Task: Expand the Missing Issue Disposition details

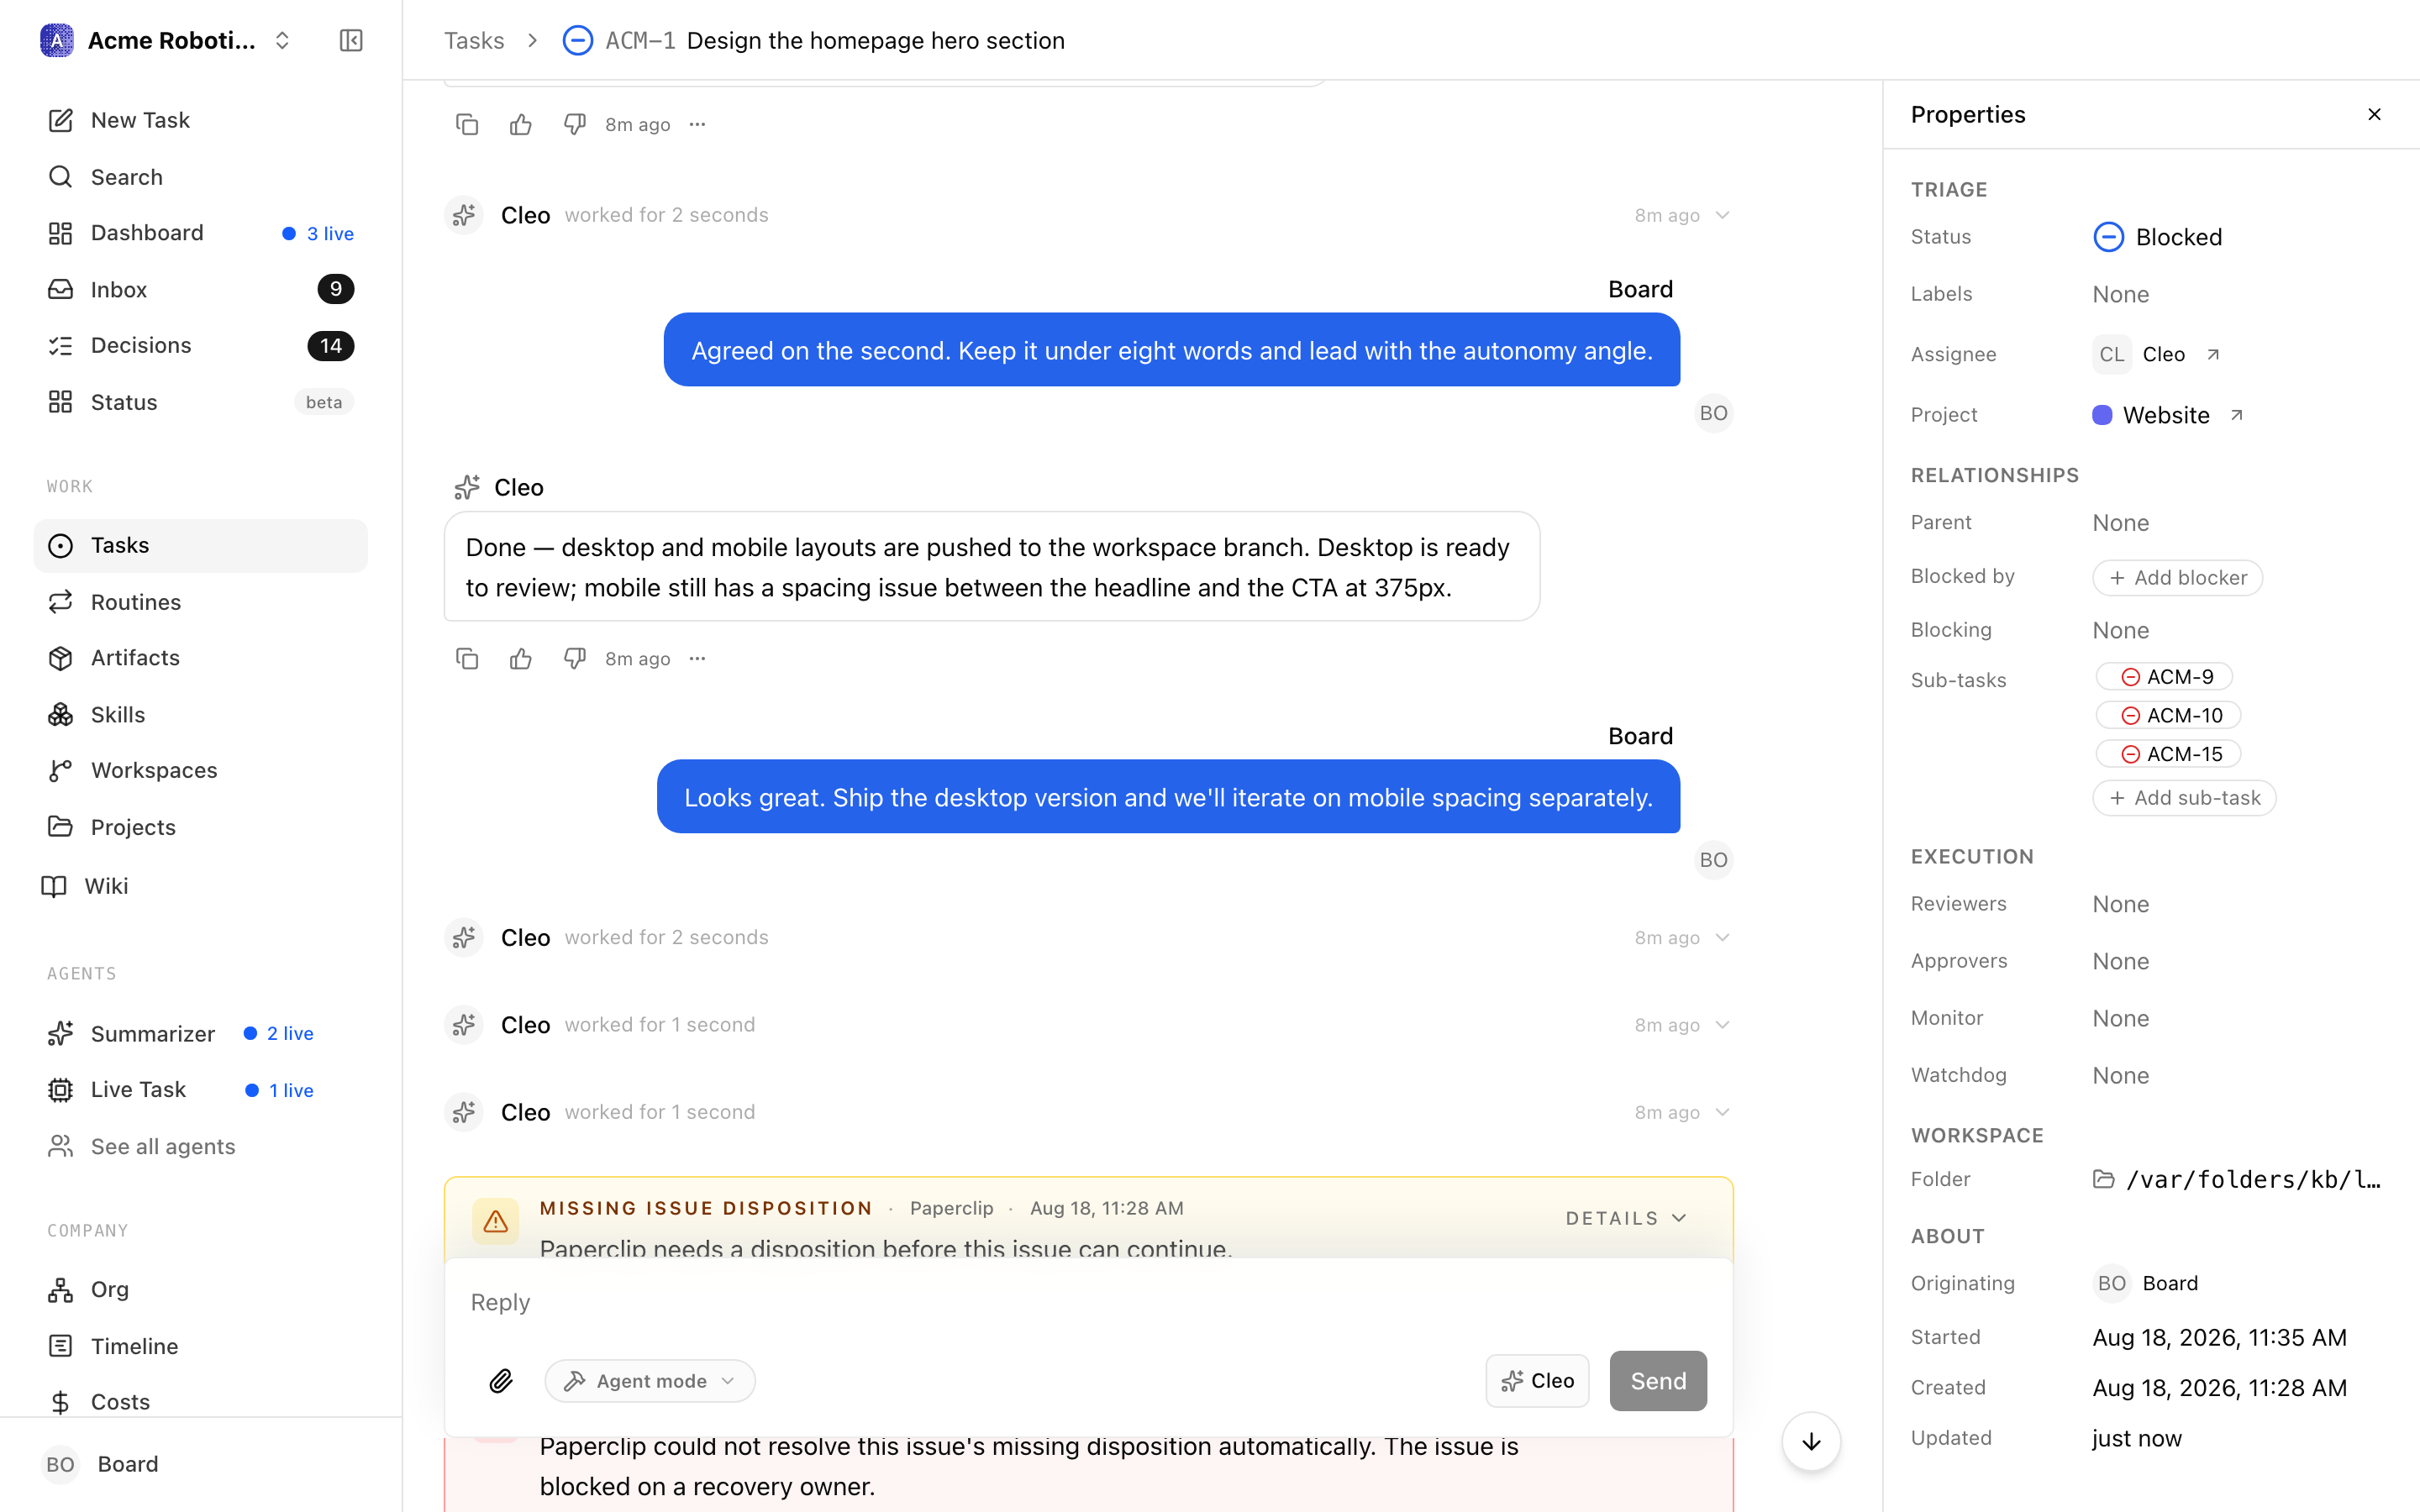Action: tap(1626, 1218)
